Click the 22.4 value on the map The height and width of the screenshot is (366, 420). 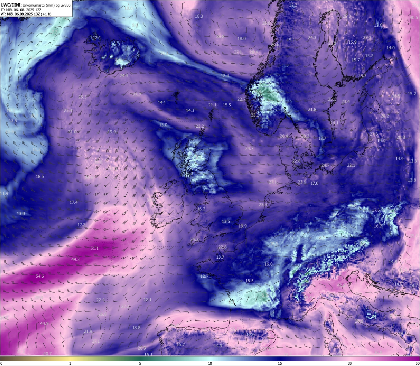[100, 300]
